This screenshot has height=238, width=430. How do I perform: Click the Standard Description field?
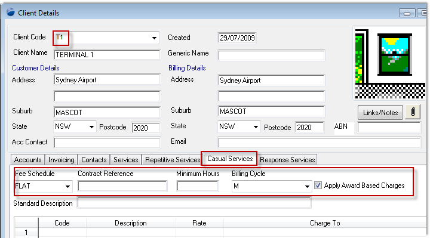point(194,203)
